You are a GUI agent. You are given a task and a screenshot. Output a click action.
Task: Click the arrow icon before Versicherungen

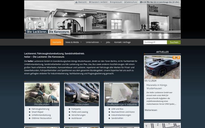coord(69,115)
